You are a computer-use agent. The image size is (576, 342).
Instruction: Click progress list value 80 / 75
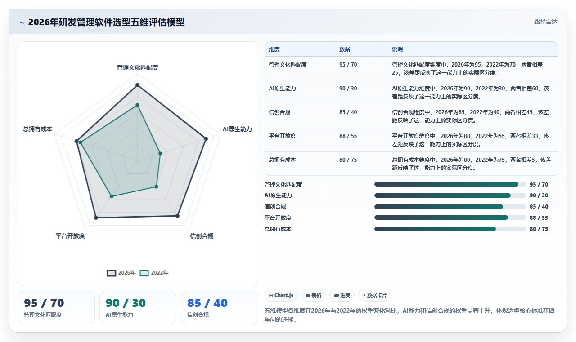(539, 229)
